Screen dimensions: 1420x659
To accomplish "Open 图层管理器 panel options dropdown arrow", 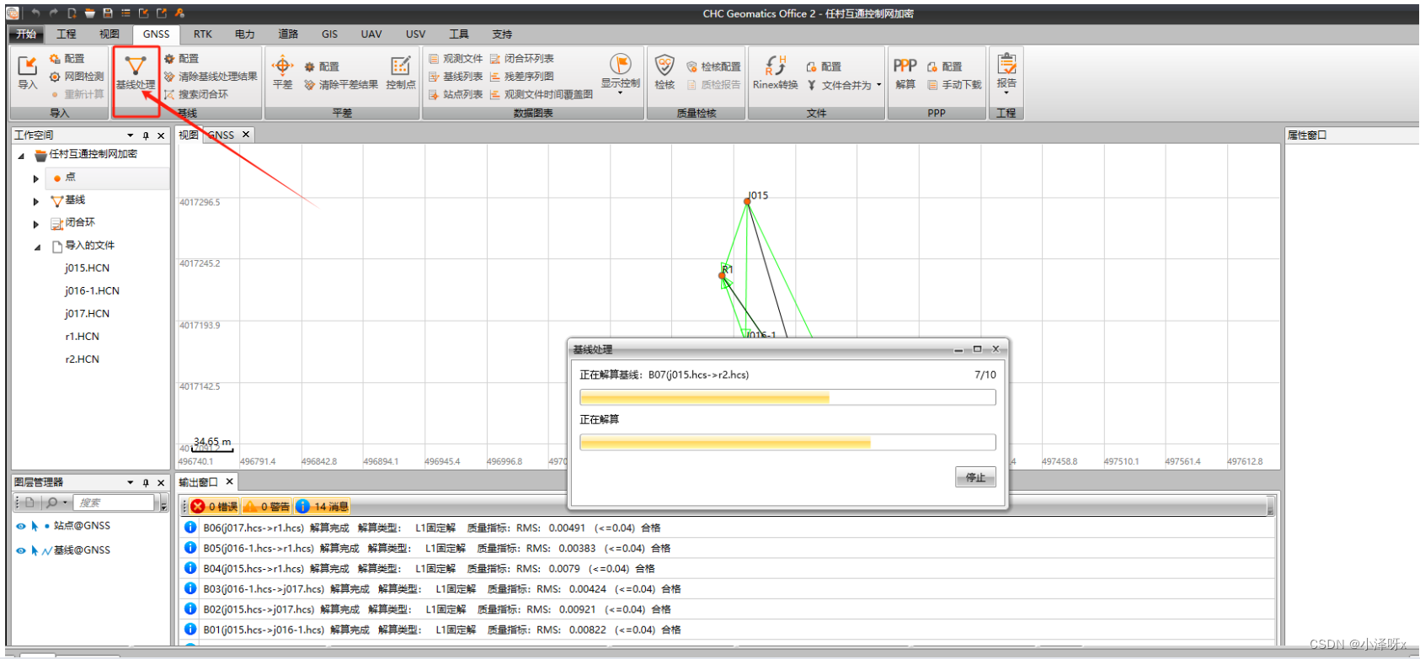I will click(130, 483).
